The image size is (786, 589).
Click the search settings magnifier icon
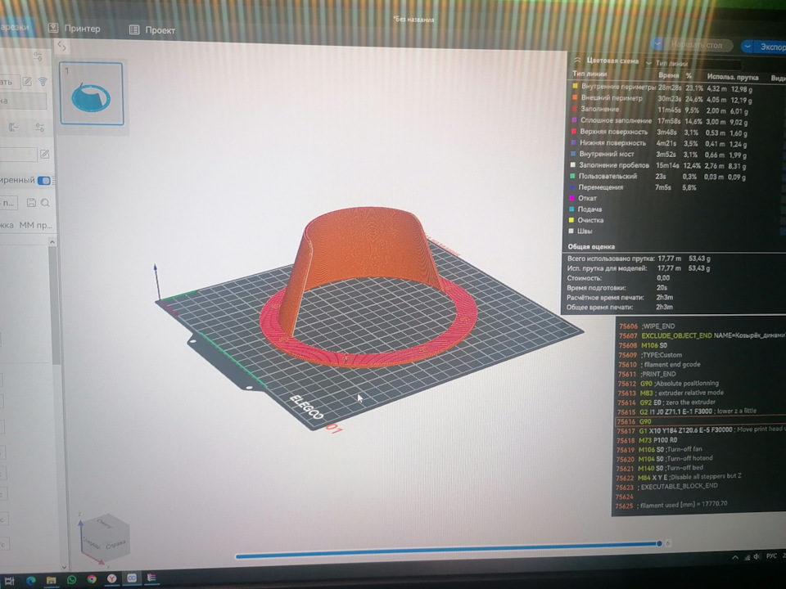click(46, 203)
